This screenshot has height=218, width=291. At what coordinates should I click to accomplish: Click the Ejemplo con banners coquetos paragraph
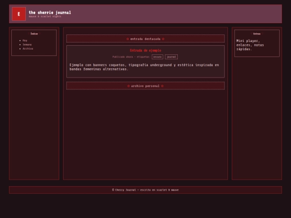click(144, 67)
